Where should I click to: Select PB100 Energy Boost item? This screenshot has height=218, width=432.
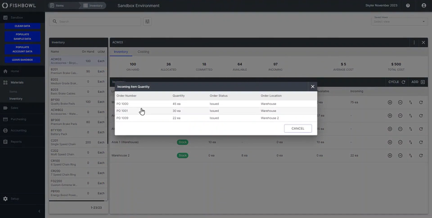coord(78,193)
